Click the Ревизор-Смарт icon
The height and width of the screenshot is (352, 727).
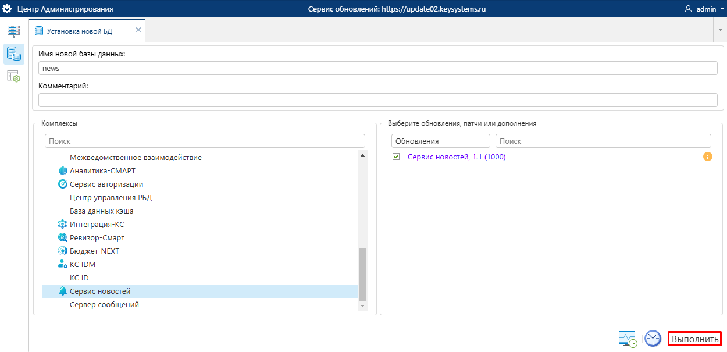63,238
